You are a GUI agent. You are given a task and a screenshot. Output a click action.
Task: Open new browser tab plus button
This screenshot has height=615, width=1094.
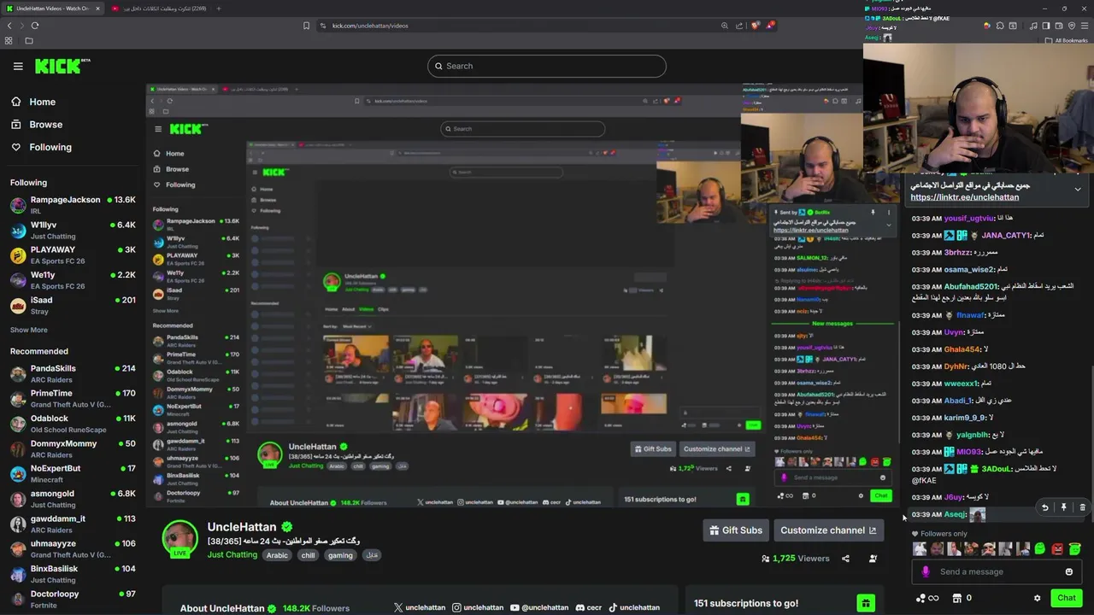tap(218, 9)
